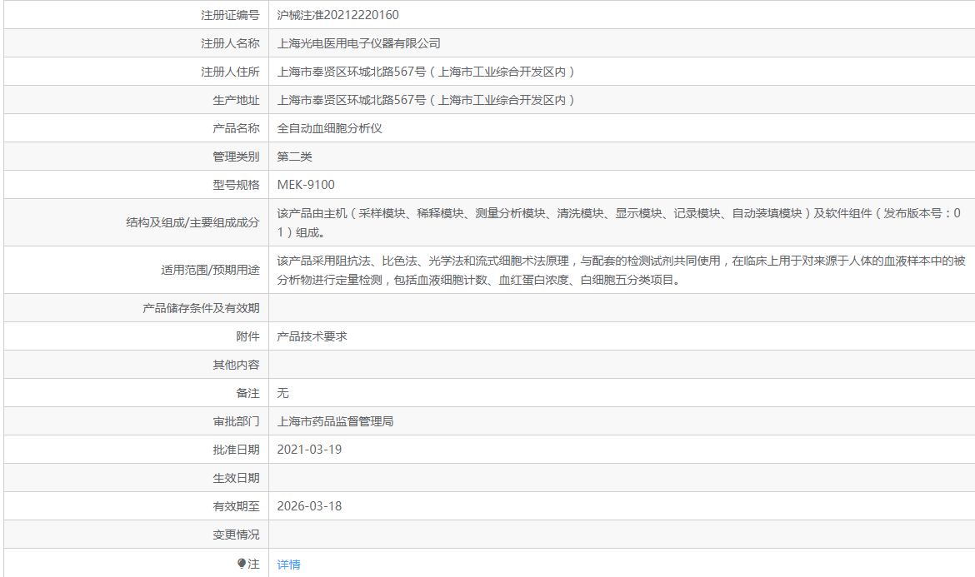Click the 附件 label
The width and height of the screenshot is (975, 577).
pyautogui.click(x=247, y=336)
